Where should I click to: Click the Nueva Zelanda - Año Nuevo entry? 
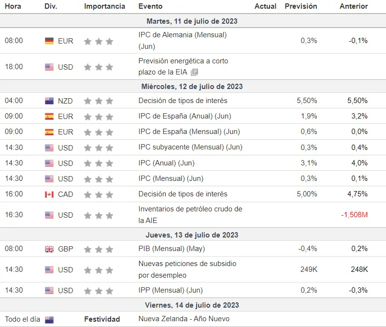[x=184, y=319]
